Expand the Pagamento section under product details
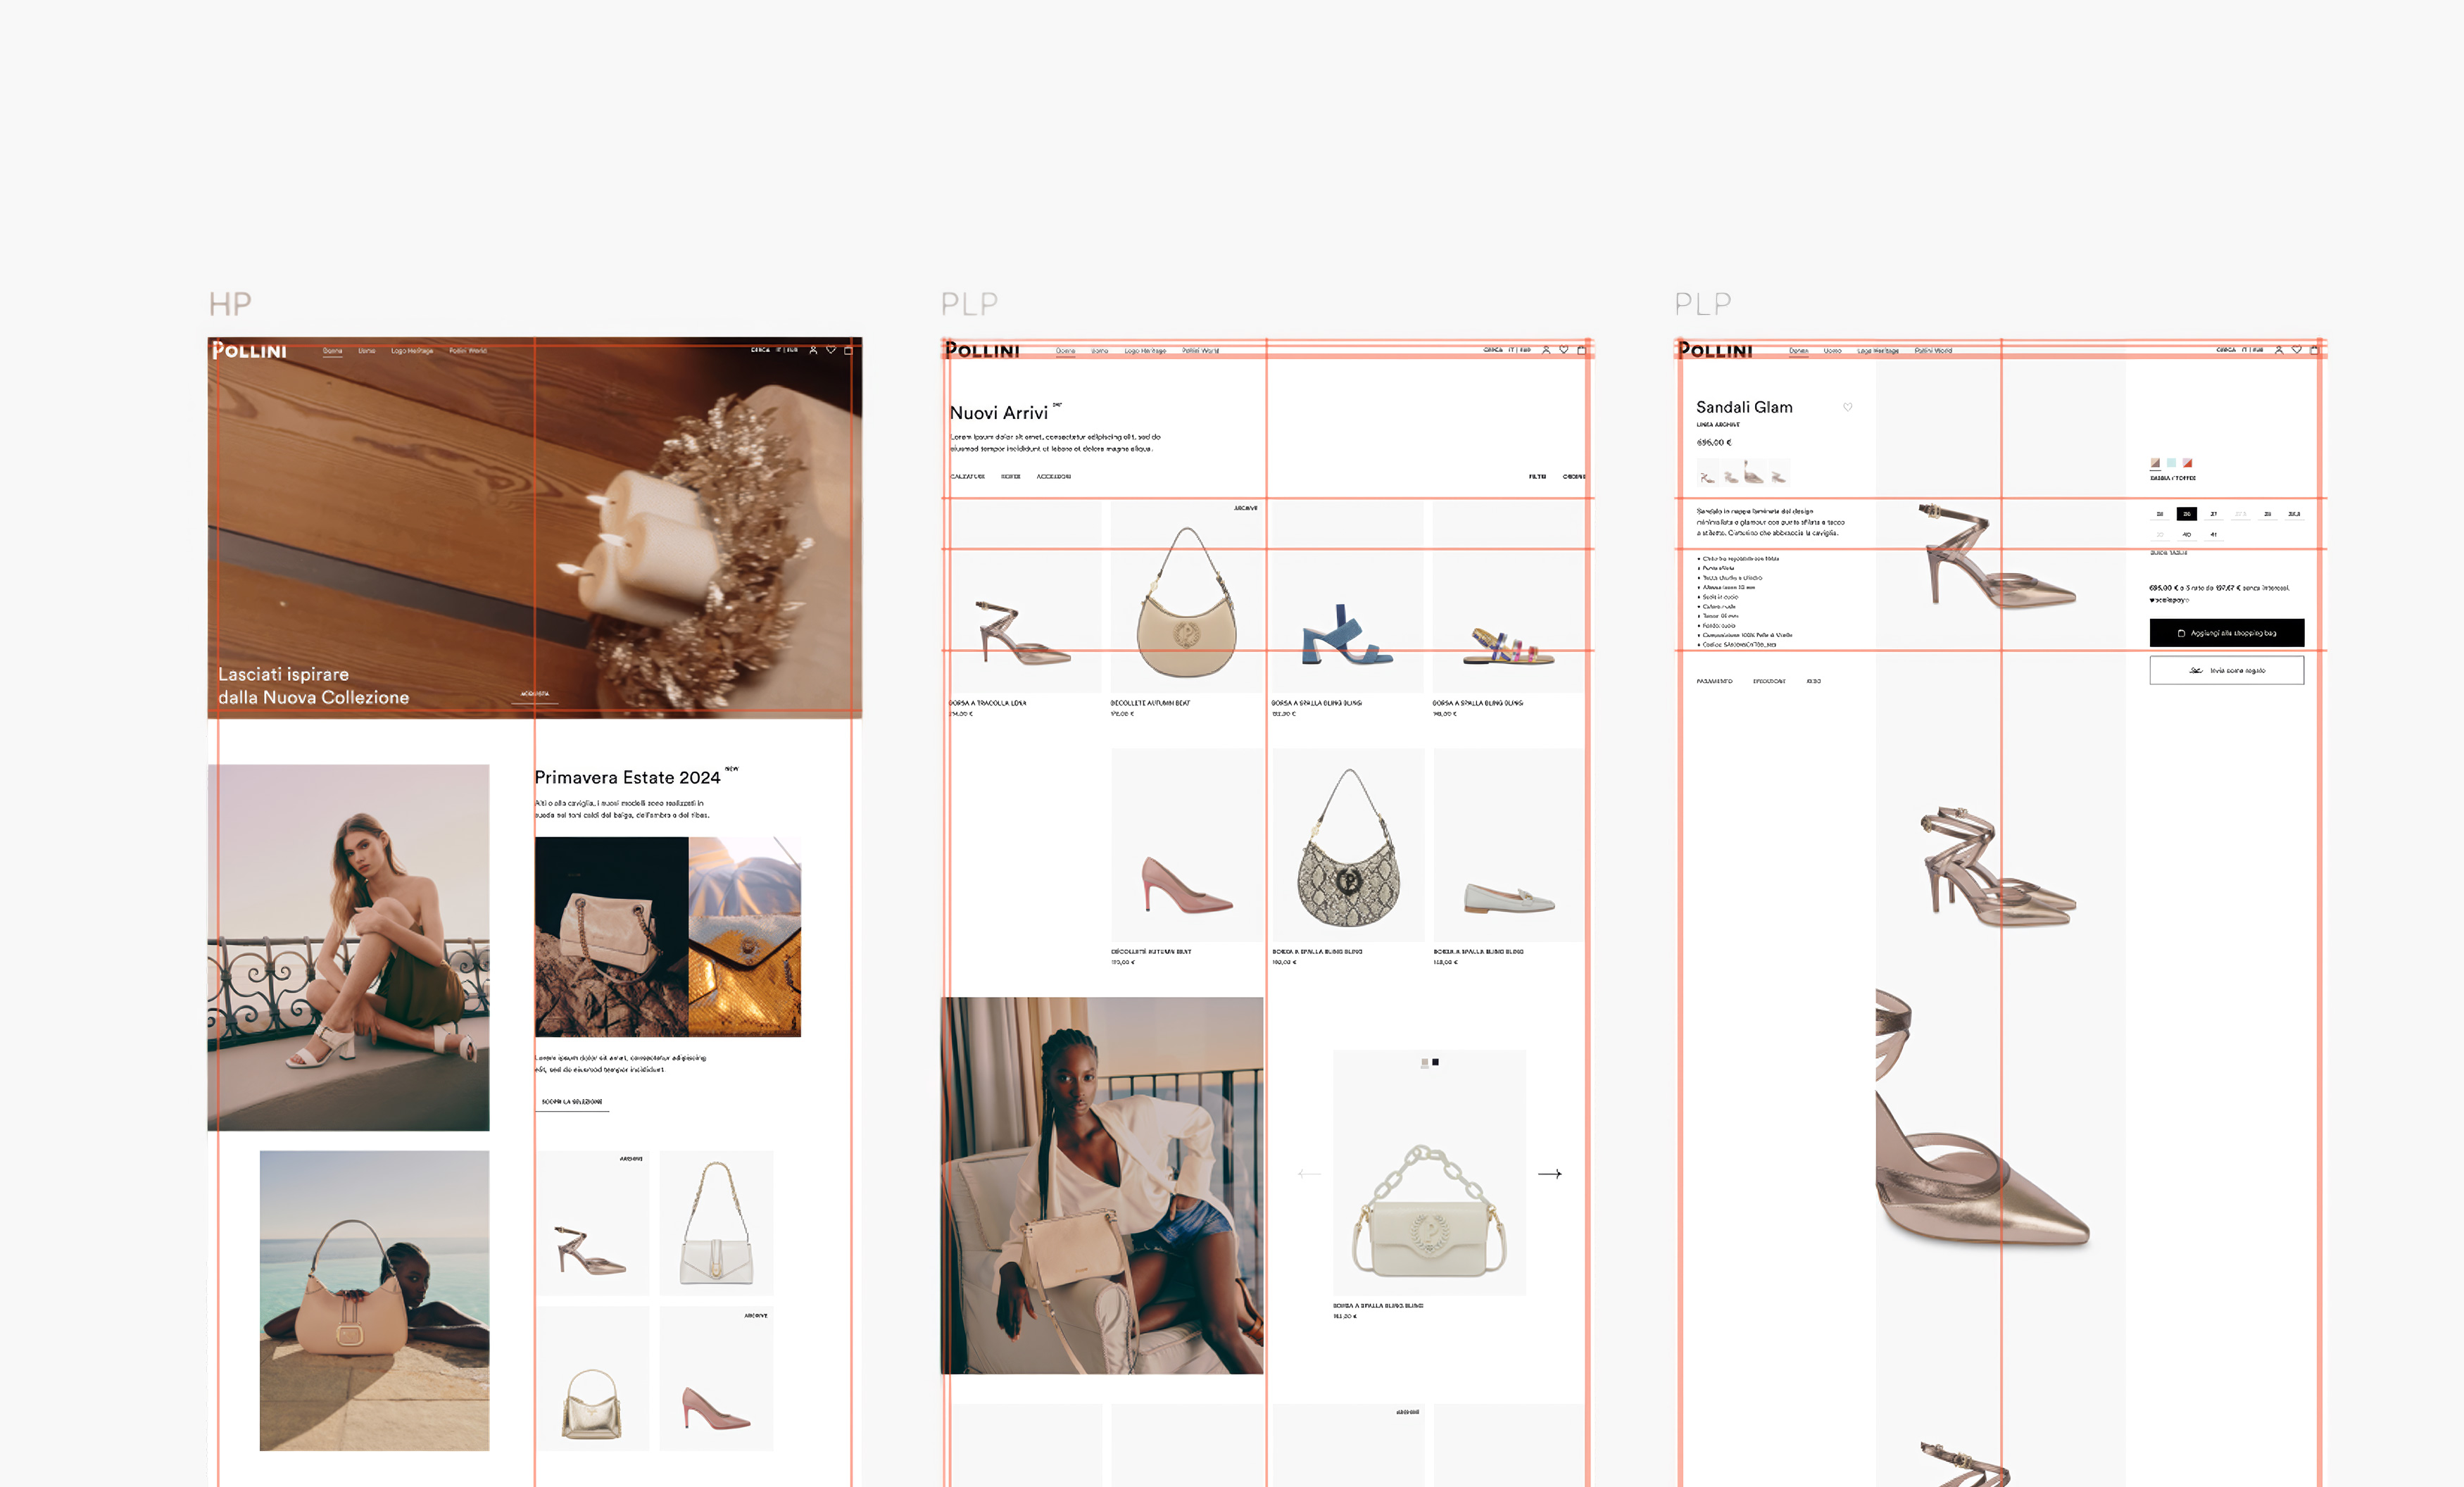Image resolution: width=2464 pixels, height=1487 pixels. tap(1714, 681)
